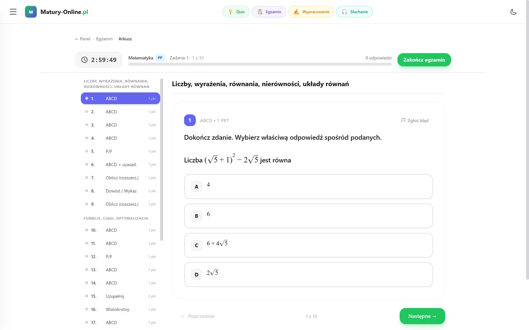Jump to task 17 ABCD
The height and width of the screenshot is (330, 529).
click(120, 323)
